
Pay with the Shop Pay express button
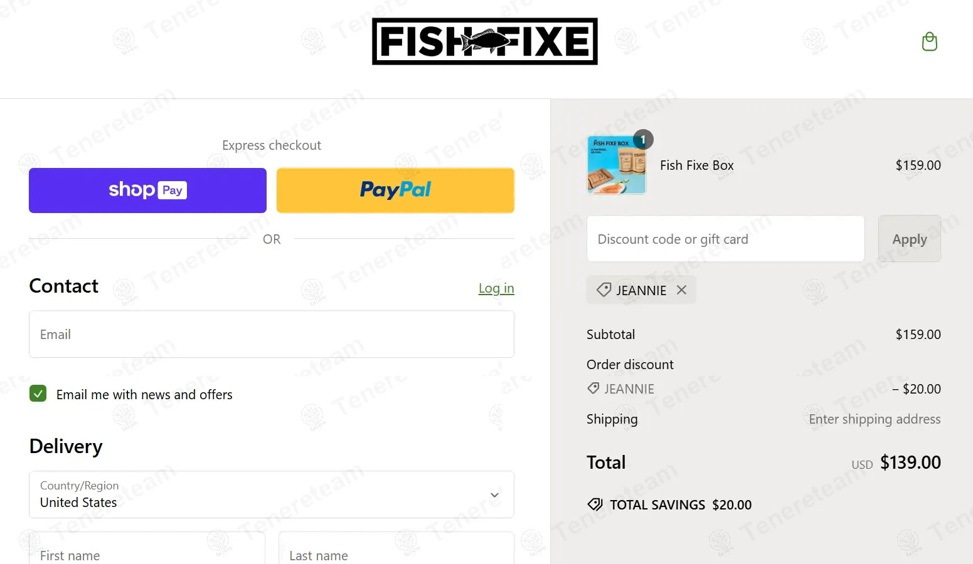point(147,191)
